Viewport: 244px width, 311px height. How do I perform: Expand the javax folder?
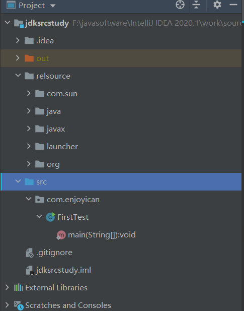point(29,129)
